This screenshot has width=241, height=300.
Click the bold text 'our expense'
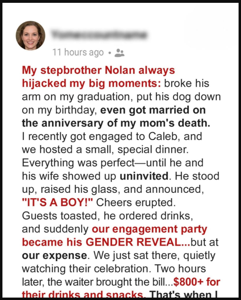(54, 256)
